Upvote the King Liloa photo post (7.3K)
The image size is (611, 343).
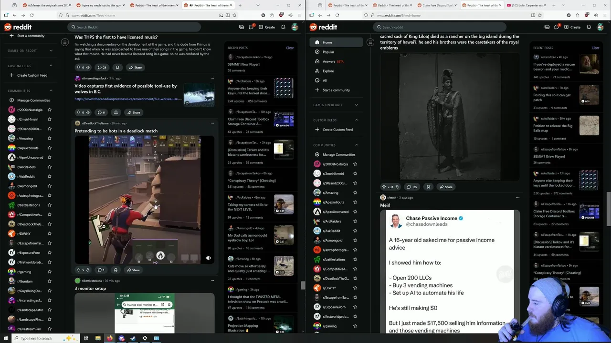[384, 187]
